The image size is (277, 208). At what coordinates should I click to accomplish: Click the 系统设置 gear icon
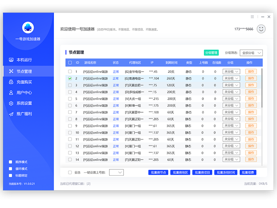click(x=11, y=103)
